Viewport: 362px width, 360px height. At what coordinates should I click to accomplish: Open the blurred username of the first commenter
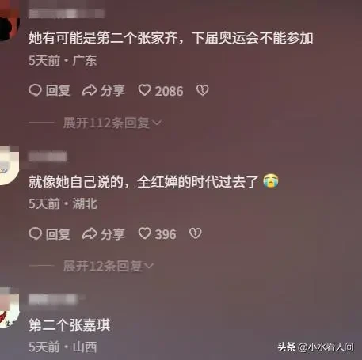tap(67, 13)
